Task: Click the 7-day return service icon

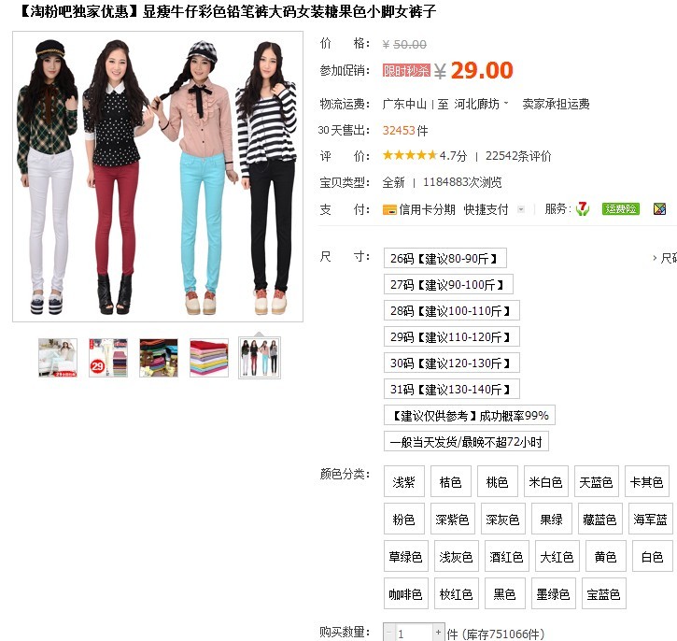Action: (583, 209)
